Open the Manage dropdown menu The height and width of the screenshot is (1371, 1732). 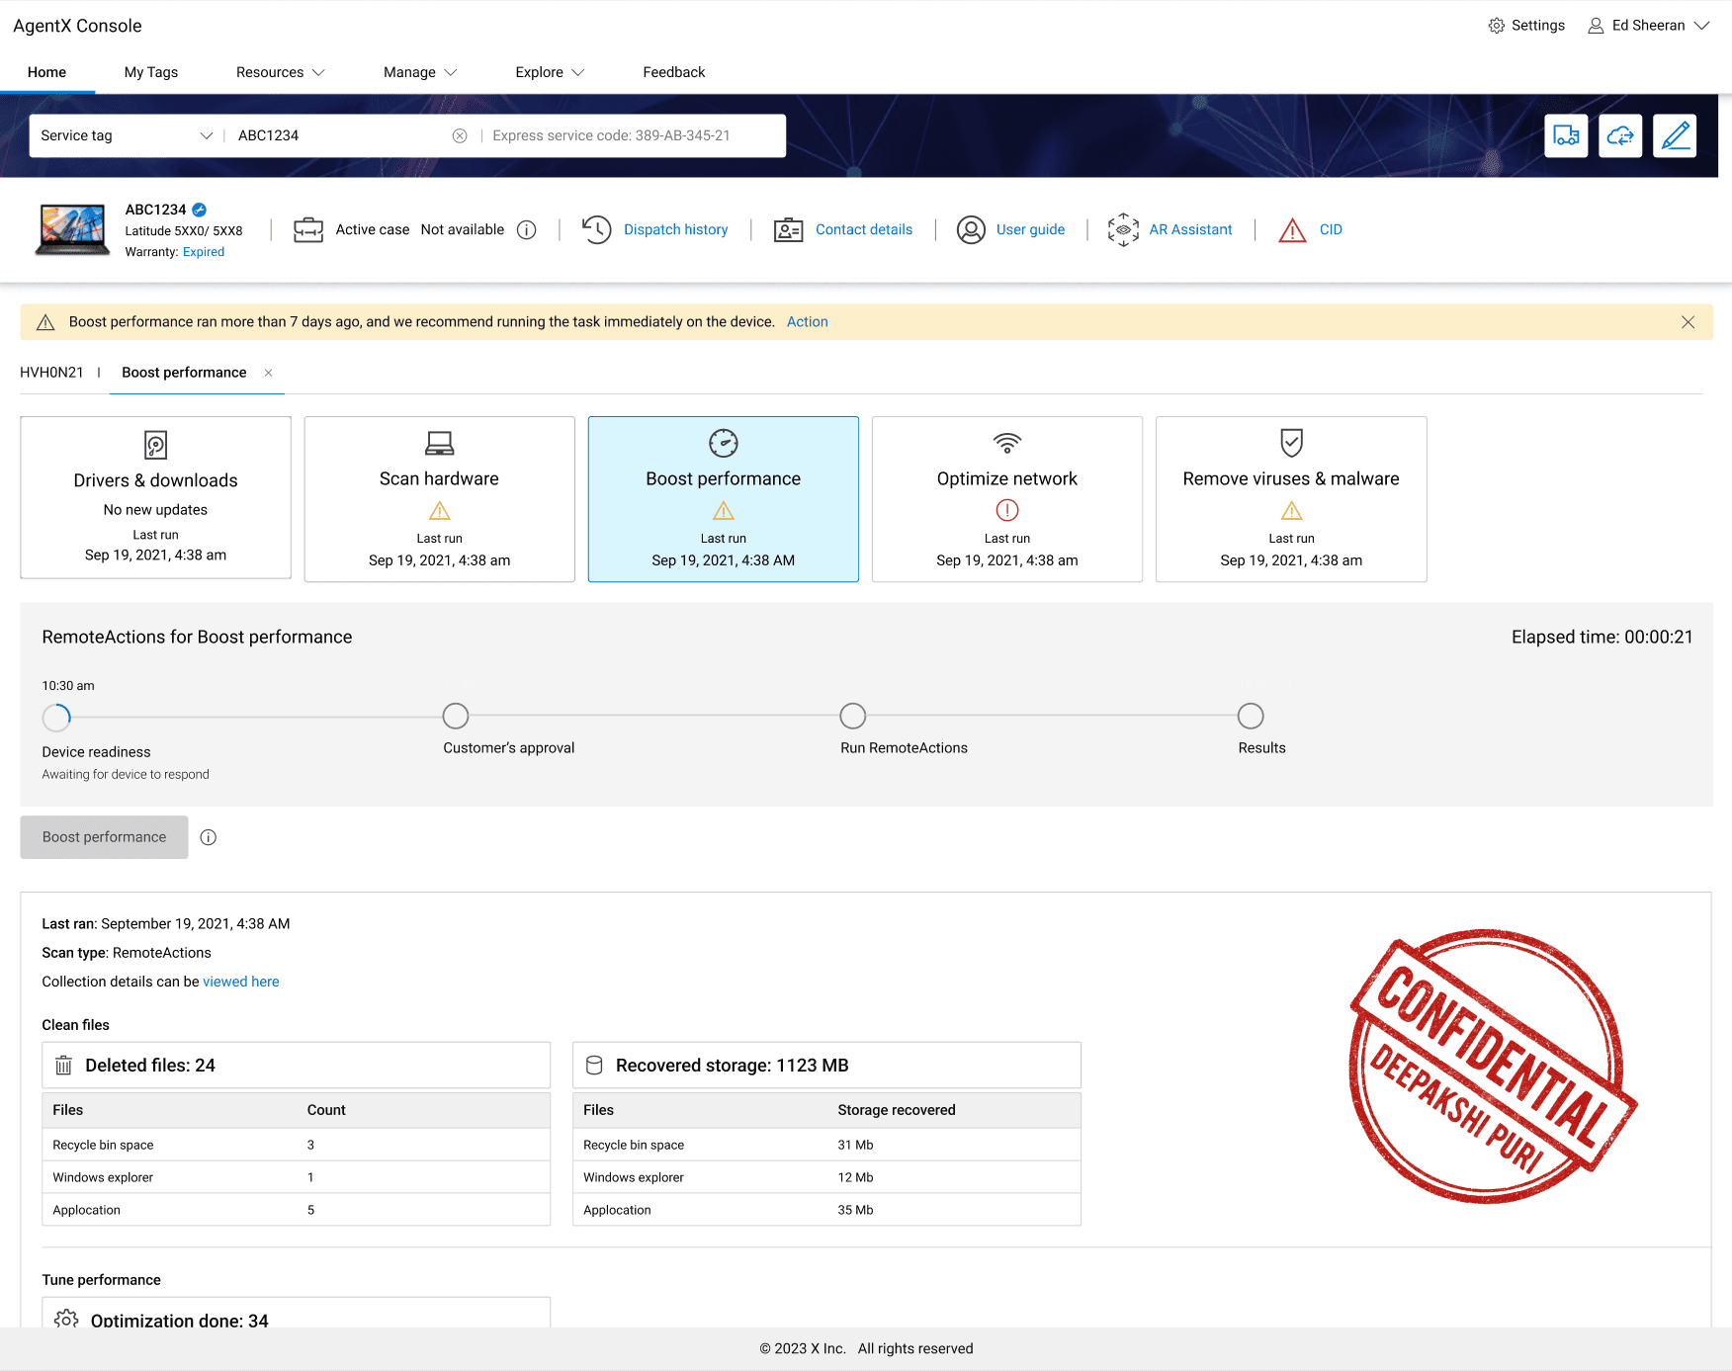pos(419,71)
